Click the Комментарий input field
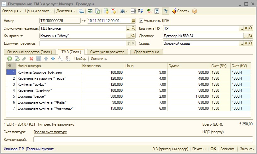Viewport: 257px width, 154px height. point(143,139)
